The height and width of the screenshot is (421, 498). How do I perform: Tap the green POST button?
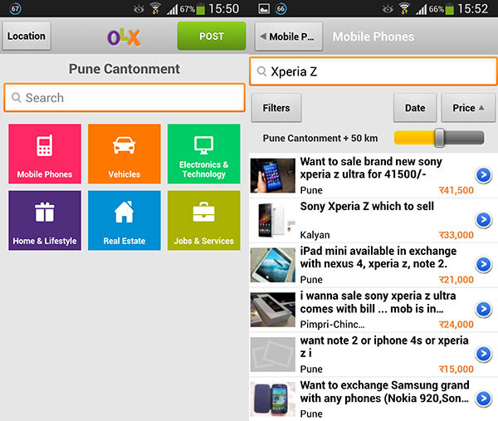[x=212, y=36]
